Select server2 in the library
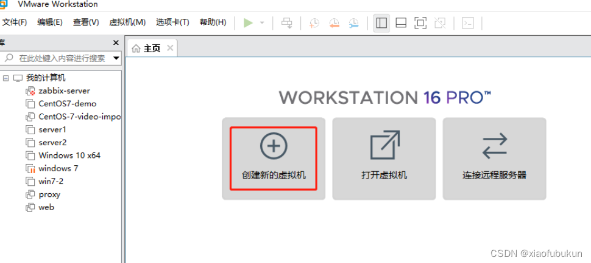Viewport: 591px width, 263px height. click(52, 143)
